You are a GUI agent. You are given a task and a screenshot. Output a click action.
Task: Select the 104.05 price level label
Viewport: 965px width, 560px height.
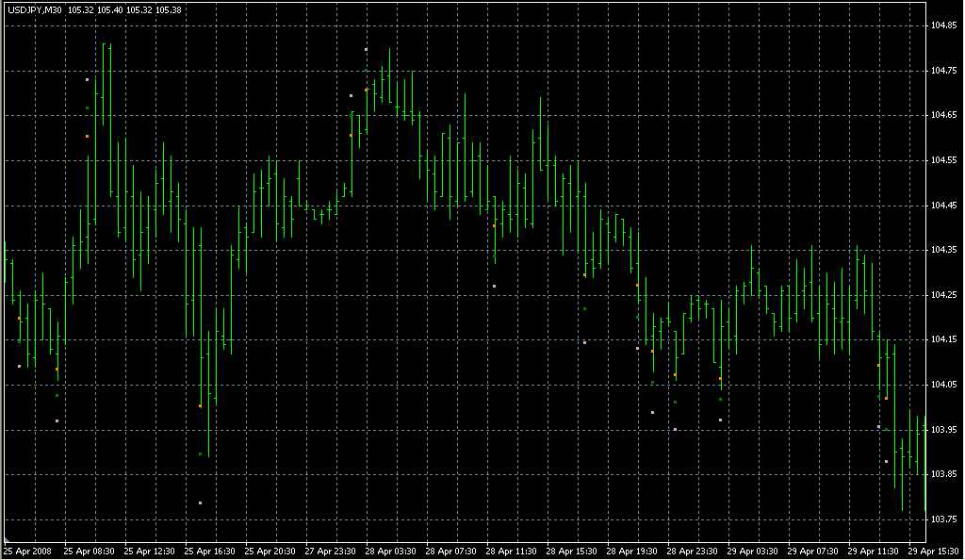pyautogui.click(x=945, y=385)
